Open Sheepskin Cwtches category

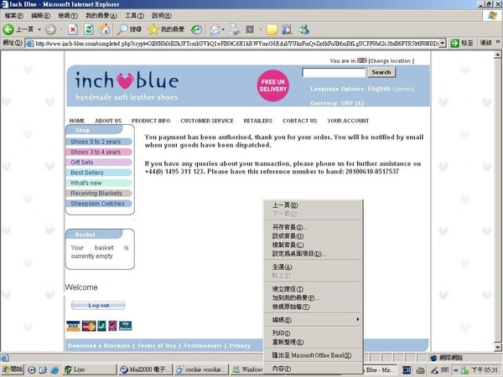(x=99, y=204)
